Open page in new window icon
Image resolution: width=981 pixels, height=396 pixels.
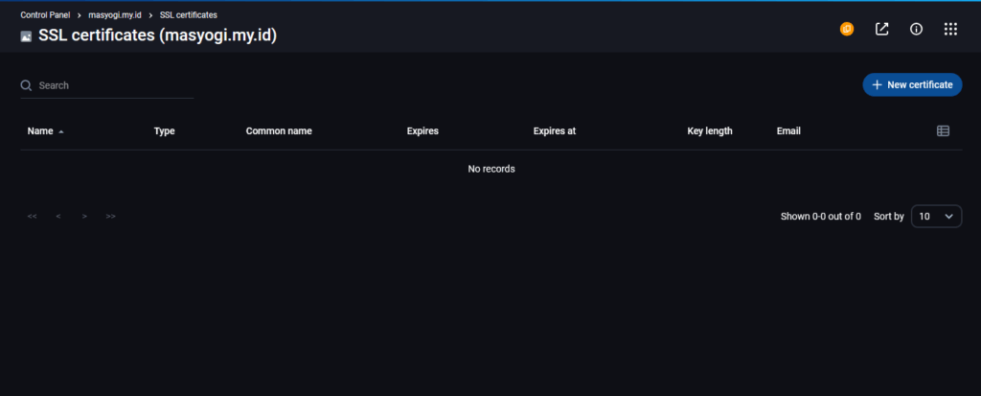tap(881, 29)
